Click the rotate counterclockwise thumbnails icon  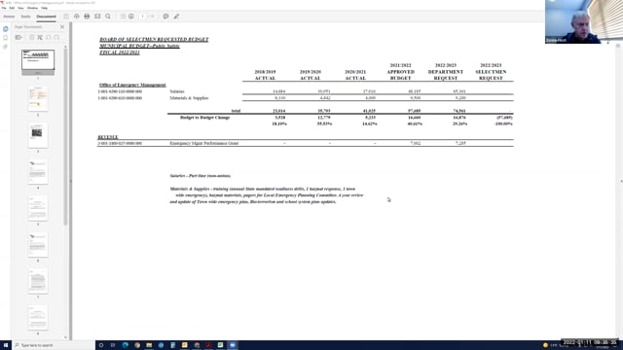tap(49, 37)
